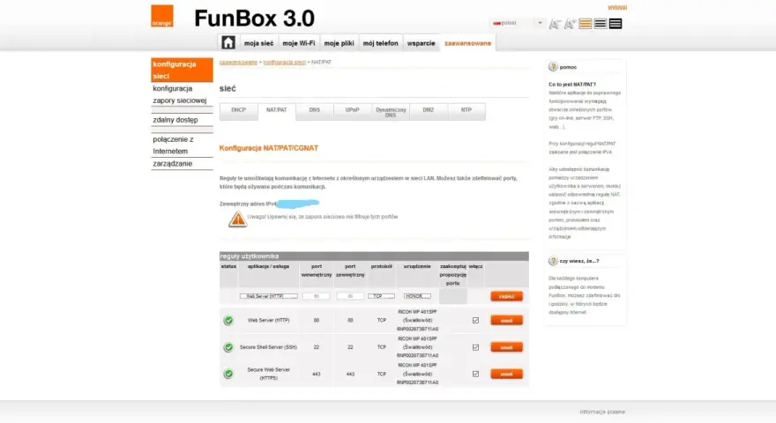Open the 'moje pliki' menu
This screenshot has width=776, height=423.
click(x=339, y=43)
